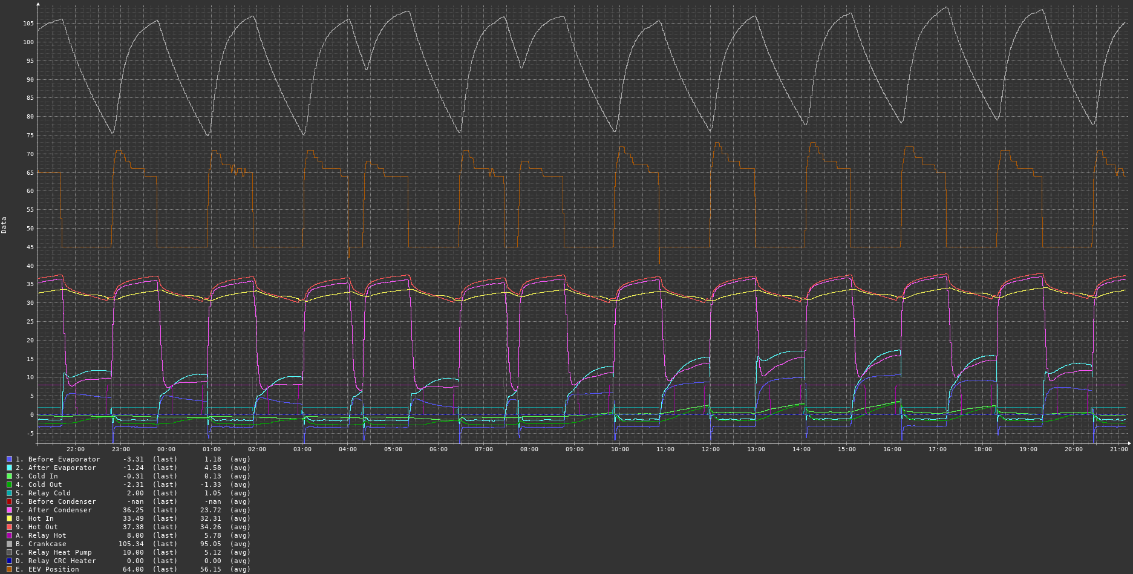Select the 'A. Relay Hot' legend label
Screen dimensions: 1133x574
41,535
